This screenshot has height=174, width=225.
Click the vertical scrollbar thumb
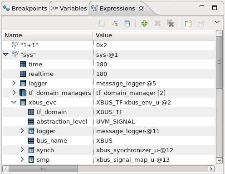click(x=219, y=62)
